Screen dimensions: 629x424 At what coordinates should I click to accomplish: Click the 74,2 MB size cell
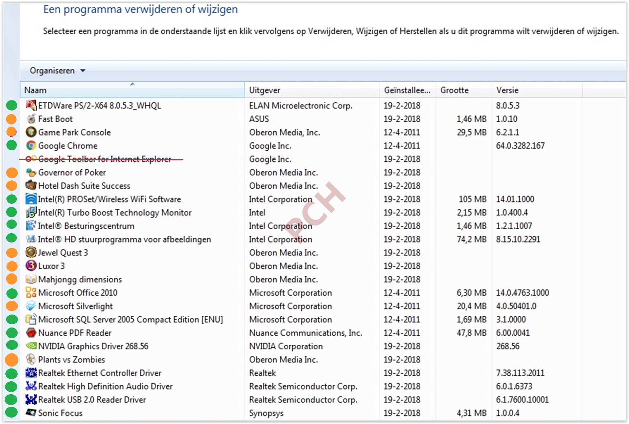471,239
